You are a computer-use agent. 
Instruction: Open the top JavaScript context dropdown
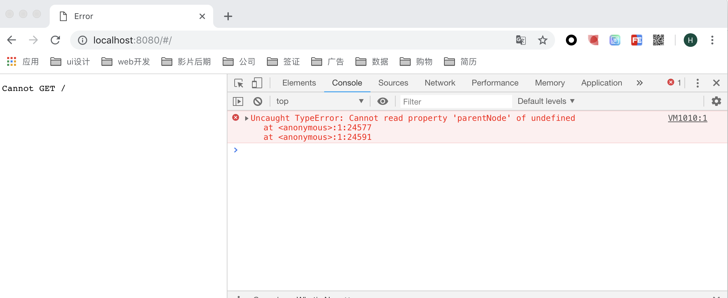(x=319, y=101)
